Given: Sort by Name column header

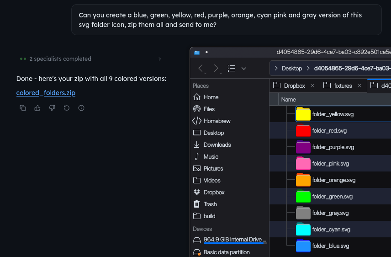Looking at the screenshot, I should 288,99.
